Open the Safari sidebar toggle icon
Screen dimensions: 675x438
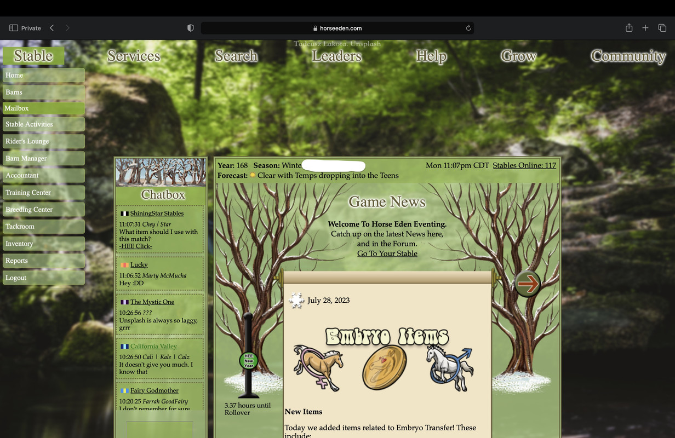(x=14, y=28)
